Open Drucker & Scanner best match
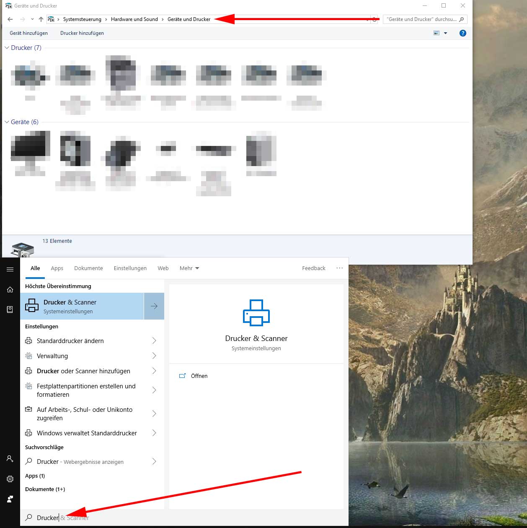This screenshot has width=527, height=528. (x=82, y=306)
